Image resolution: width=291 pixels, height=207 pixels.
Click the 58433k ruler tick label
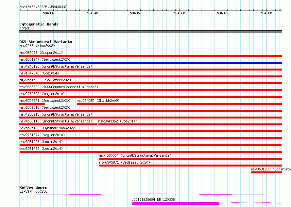point(49,13)
